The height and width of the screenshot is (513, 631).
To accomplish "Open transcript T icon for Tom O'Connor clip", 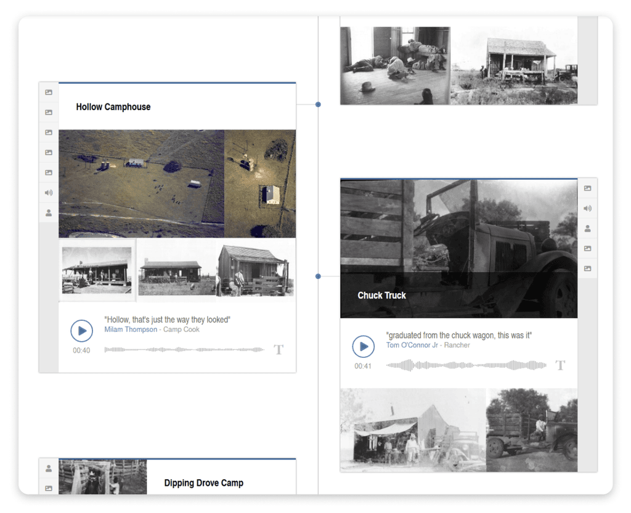I will [560, 365].
